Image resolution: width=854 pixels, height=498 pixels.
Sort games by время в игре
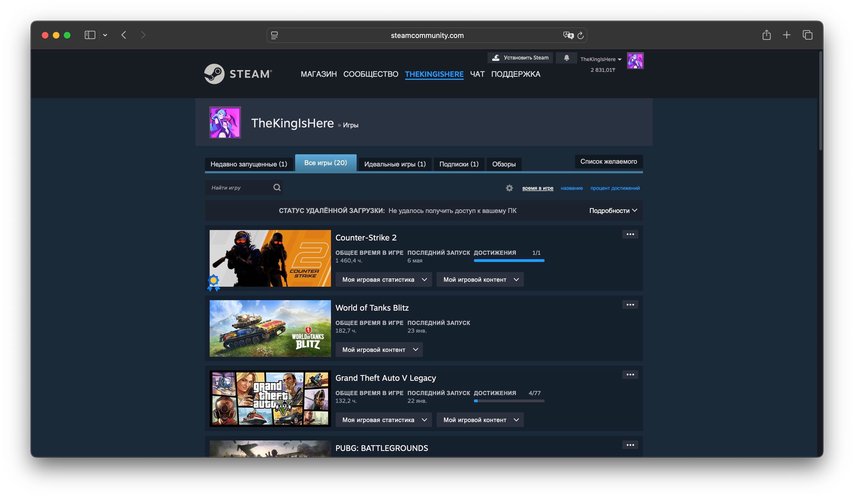tap(538, 188)
